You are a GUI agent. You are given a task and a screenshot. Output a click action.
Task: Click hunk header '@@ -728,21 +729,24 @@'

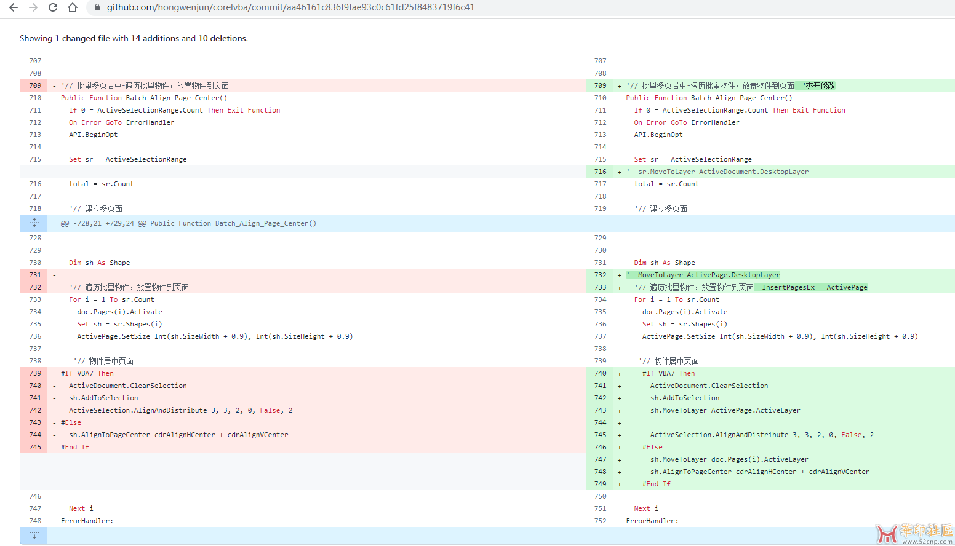(188, 223)
